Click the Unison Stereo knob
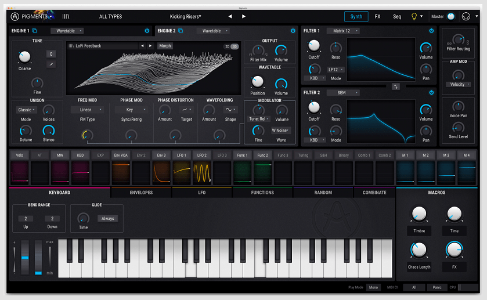Viewport: 487px width, 300px height. pyautogui.click(x=48, y=131)
